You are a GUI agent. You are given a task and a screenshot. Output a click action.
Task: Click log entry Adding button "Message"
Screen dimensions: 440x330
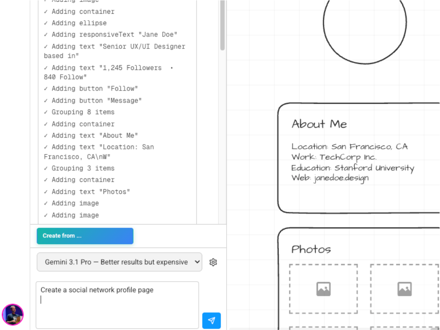click(93, 100)
